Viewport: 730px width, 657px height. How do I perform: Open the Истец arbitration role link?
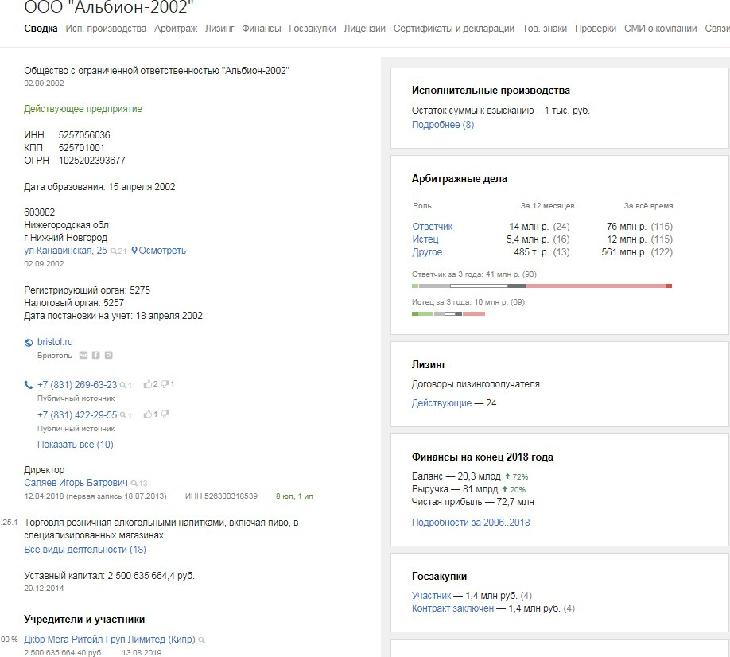pos(425,239)
